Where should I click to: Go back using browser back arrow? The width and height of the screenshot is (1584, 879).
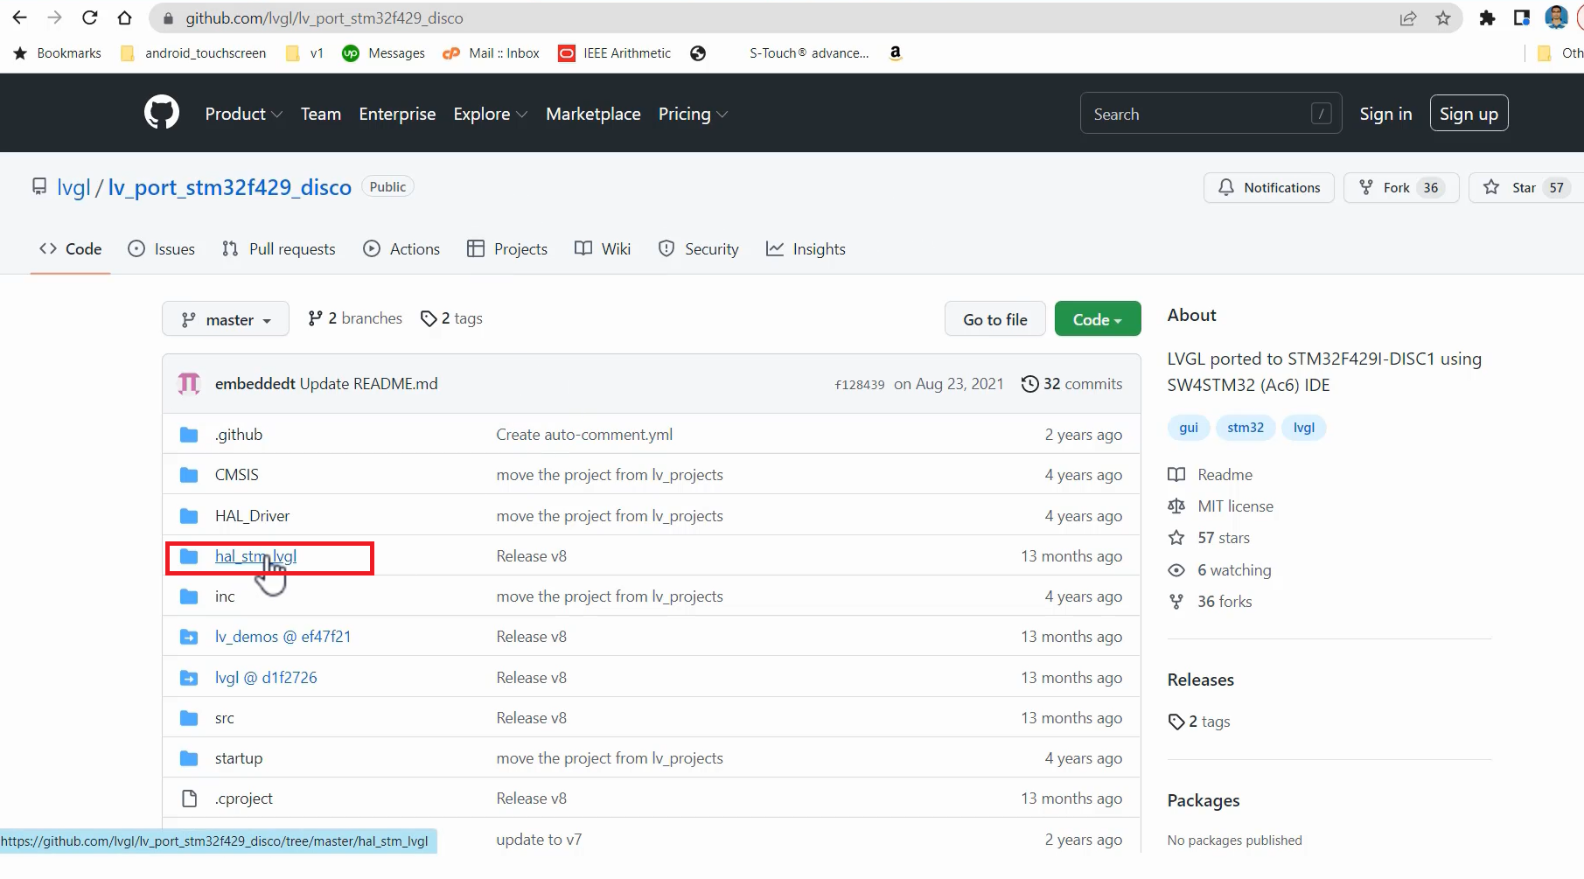(x=19, y=17)
